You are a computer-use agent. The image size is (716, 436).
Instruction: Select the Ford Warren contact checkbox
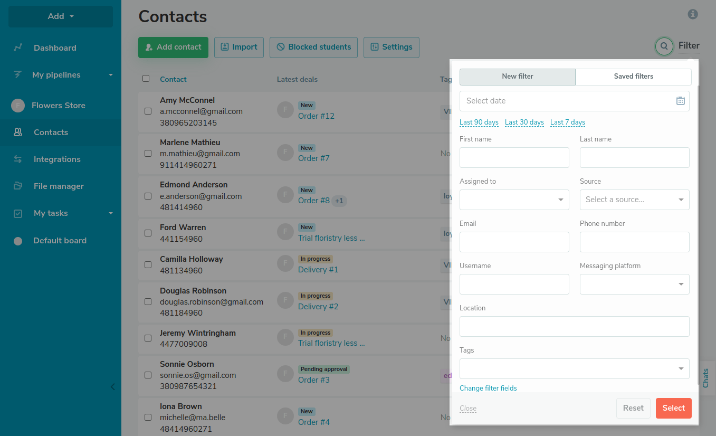pos(147,233)
